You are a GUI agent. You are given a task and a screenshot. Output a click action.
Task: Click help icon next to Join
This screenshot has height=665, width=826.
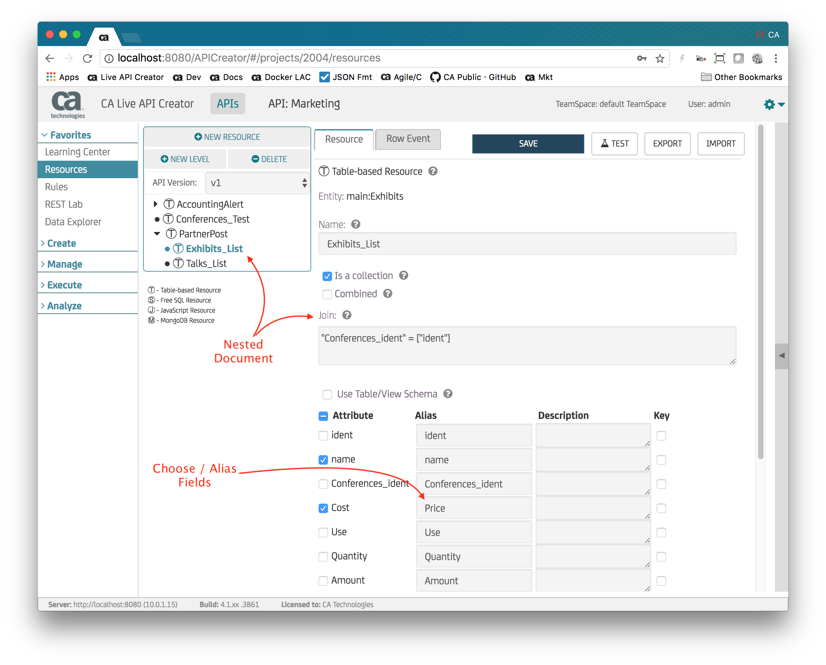pos(347,315)
